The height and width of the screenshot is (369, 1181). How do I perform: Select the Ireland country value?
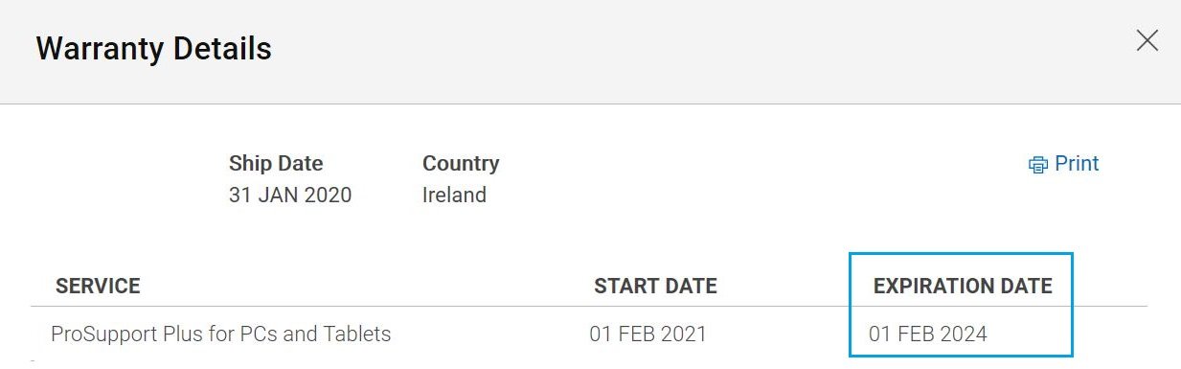(x=454, y=196)
